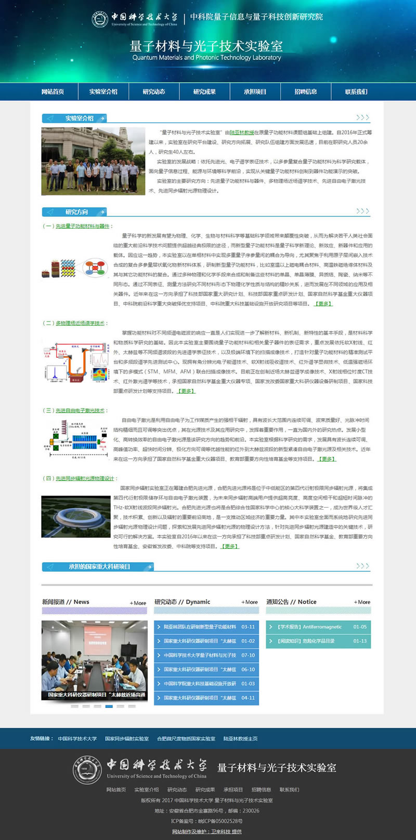Click the arrow icon before the 陆亚林团队 news item
Viewport: 416px width, 840px height.
(159, 627)
